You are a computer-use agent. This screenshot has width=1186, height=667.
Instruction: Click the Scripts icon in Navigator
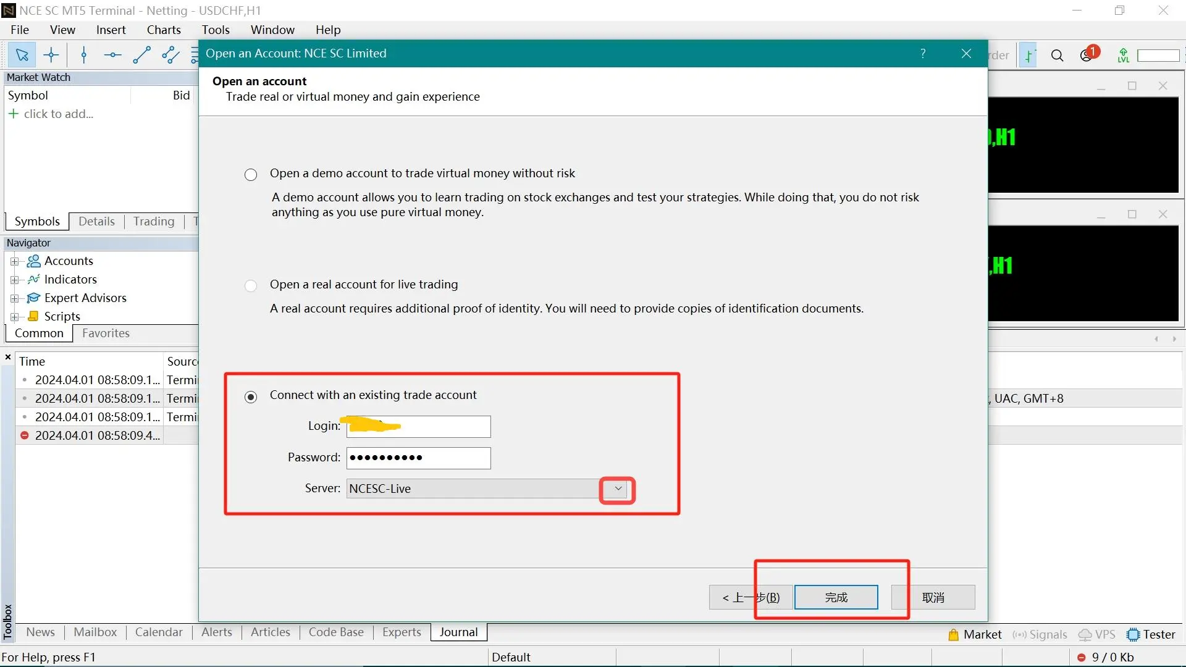tap(34, 317)
